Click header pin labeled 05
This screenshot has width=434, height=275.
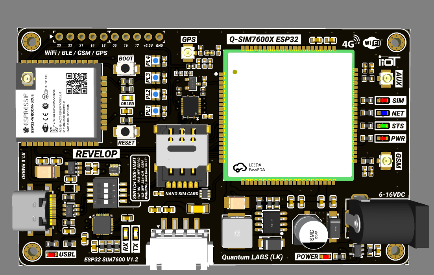[x=115, y=37]
